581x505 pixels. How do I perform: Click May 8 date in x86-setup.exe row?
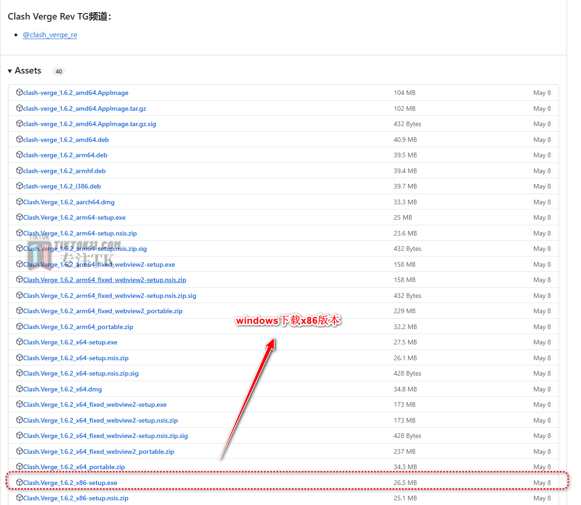pyautogui.click(x=542, y=483)
